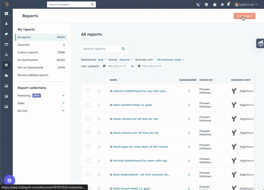Screen dimensions: 264x190
Task: Click info icon beside Deal created totals vs. goal
Action: coord(111,105)
